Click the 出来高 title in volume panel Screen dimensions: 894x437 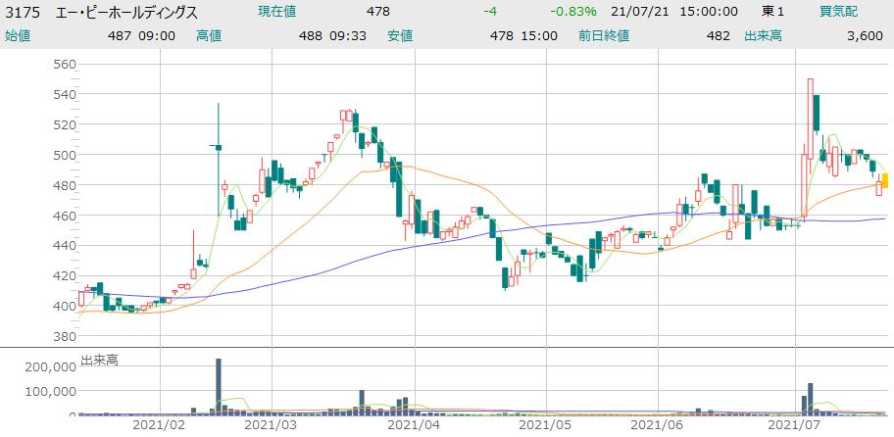click(99, 361)
